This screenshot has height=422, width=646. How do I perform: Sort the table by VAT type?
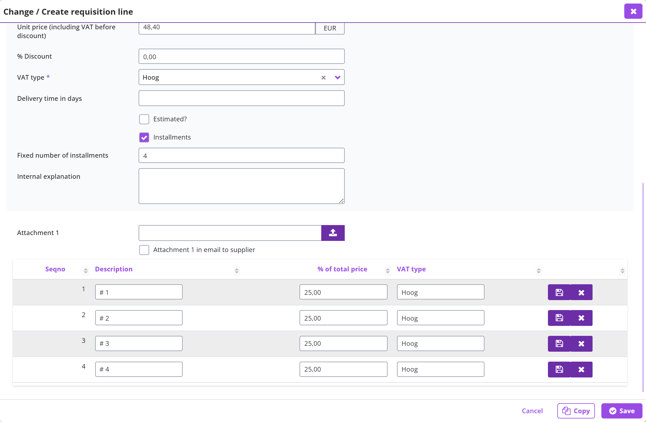(539, 270)
